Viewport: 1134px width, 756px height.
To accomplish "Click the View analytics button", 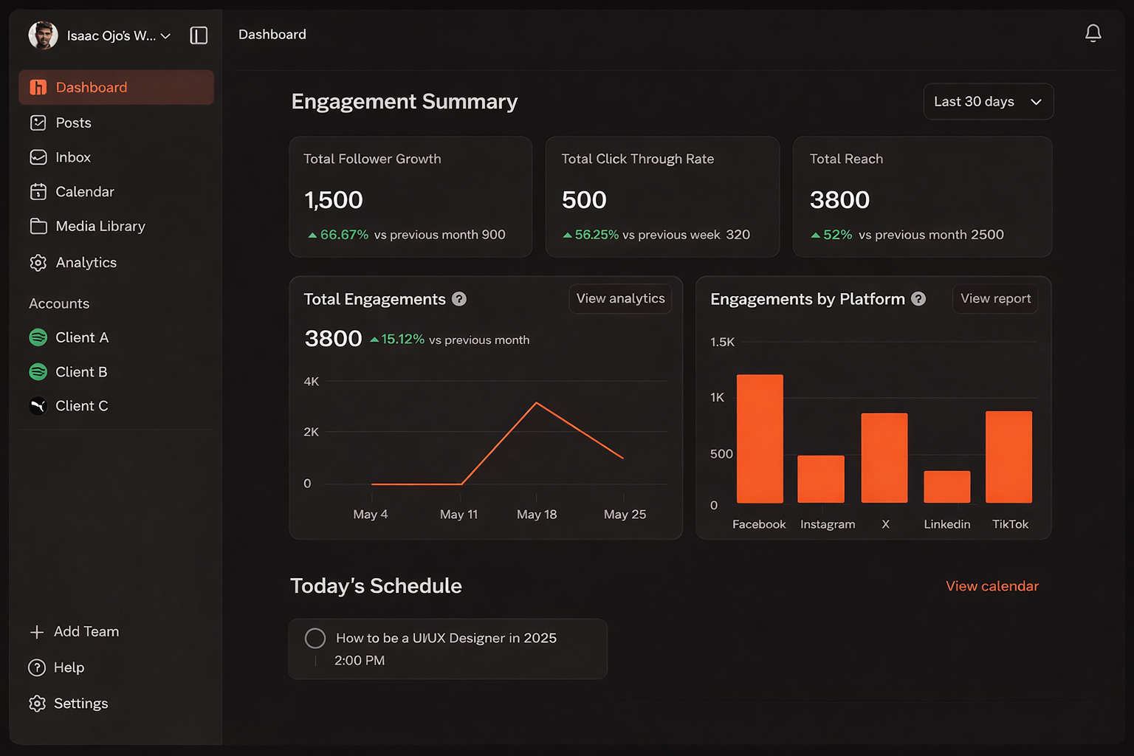I will point(620,298).
